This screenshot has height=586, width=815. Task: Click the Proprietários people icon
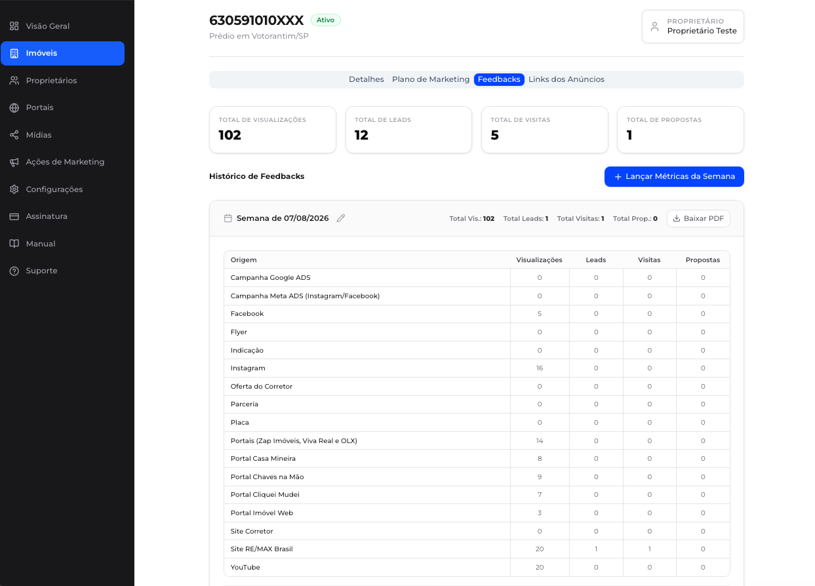(14, 81)
